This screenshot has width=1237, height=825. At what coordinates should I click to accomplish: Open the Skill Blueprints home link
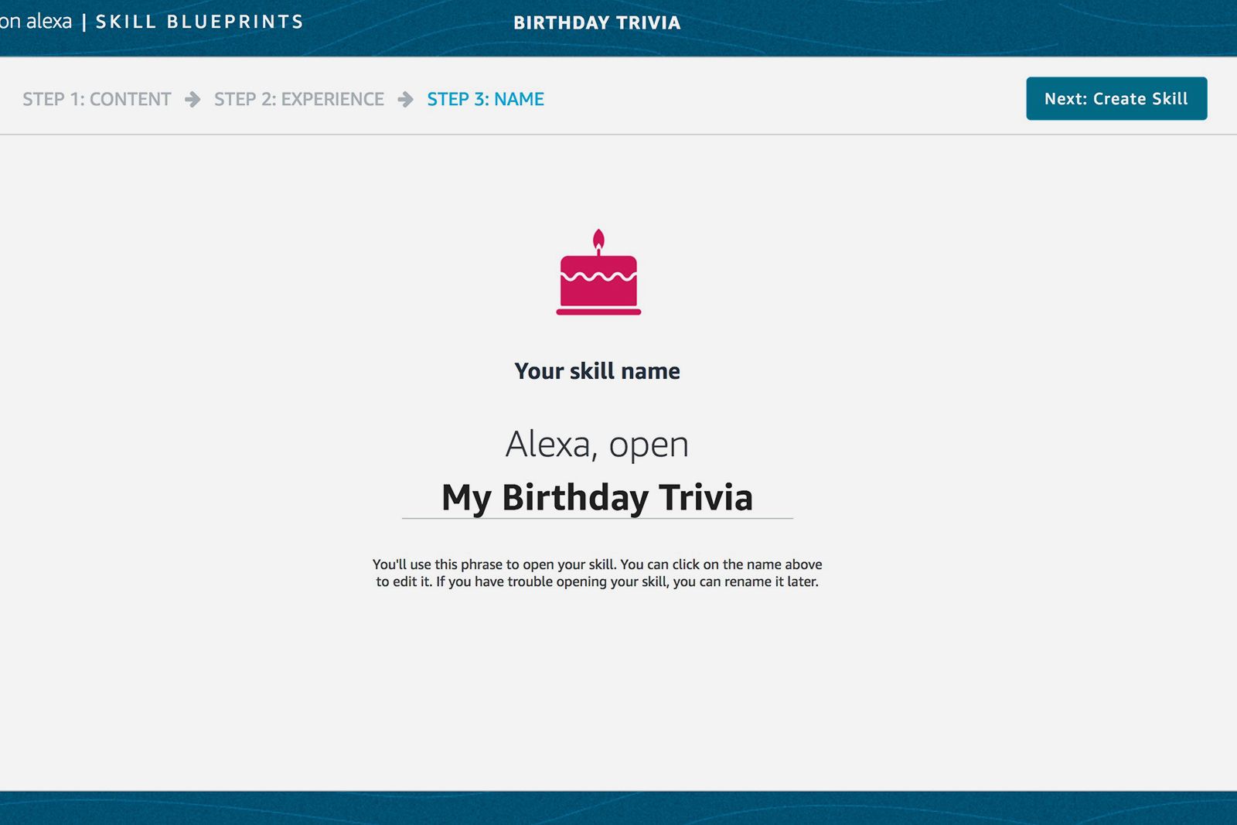point(199,22)
